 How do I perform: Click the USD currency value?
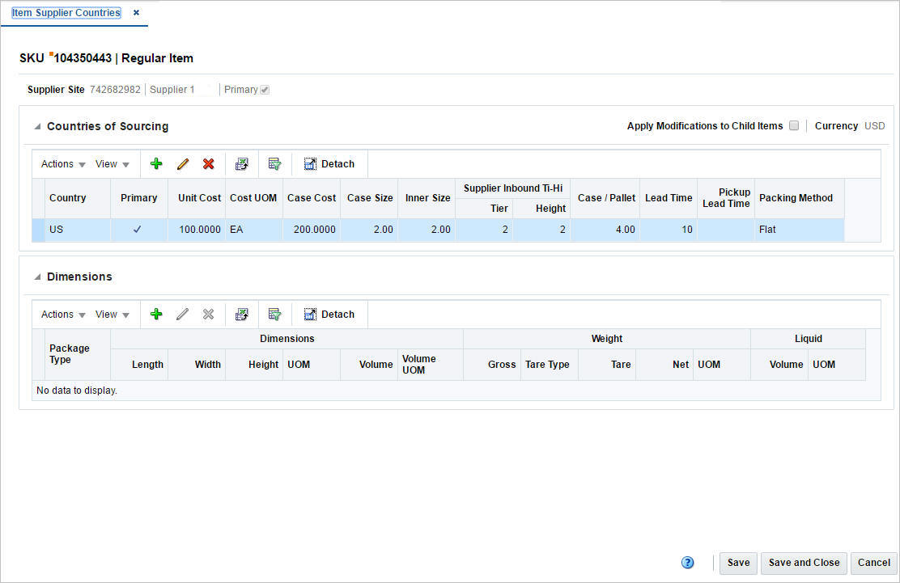[875, 125]
